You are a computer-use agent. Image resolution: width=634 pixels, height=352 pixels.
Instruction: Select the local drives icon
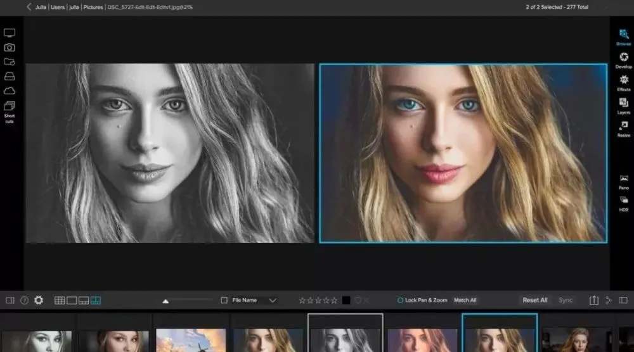[10, 77]
